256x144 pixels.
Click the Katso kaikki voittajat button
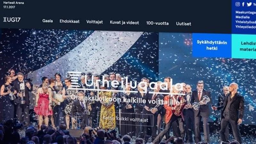click(x=125, y=119)
